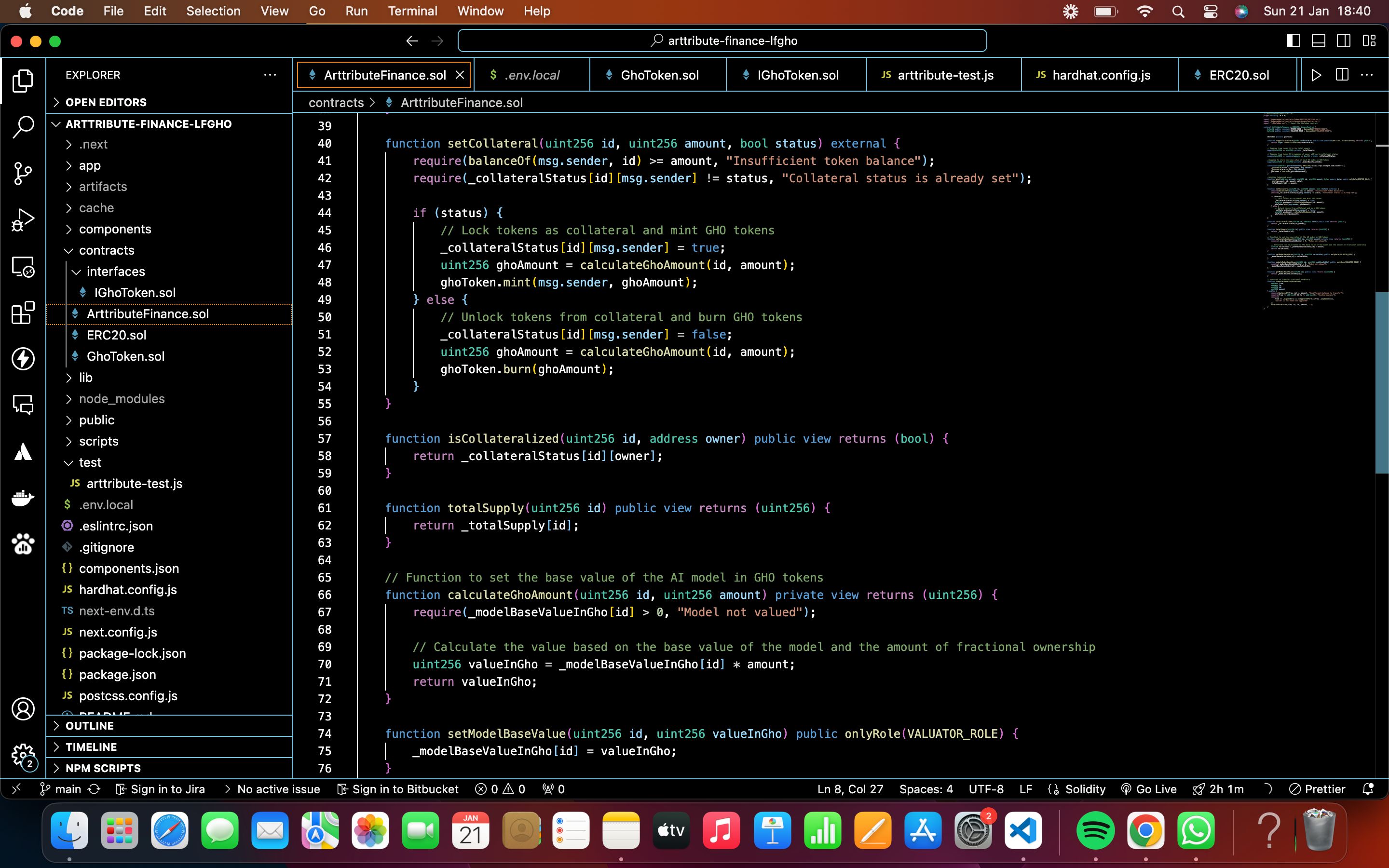Collapse the interfaces folder in explorer
This screenshot has width=1389, height=868.
pos(76,271)
